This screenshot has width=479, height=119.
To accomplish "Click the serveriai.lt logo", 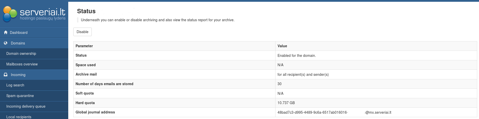I will point(34,14).
